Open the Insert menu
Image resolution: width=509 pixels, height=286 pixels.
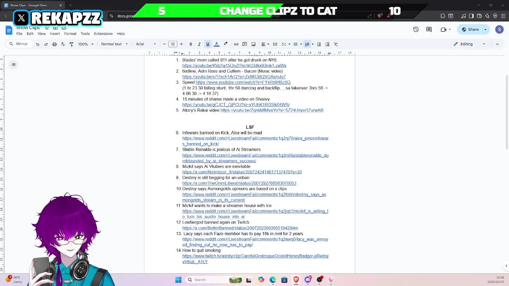55,34
